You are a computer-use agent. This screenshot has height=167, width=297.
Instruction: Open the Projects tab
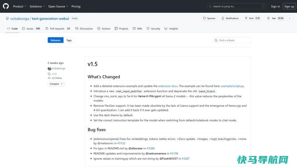(121, 29)
